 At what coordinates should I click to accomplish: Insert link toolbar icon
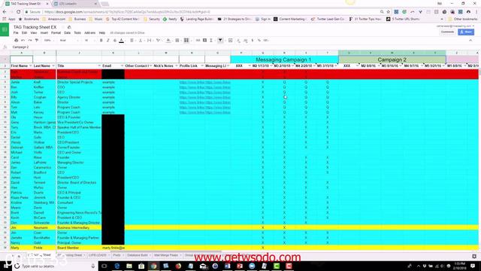coord(198,40)
